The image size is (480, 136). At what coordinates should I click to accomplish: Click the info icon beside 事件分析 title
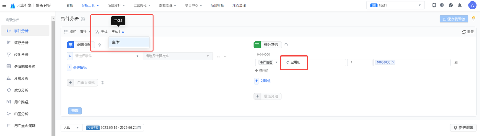click(x=83, y=19)
